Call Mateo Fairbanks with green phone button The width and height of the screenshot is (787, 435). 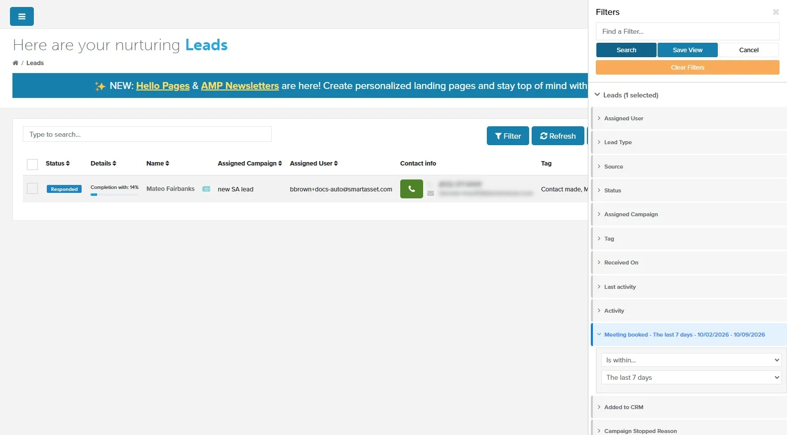pyautogui.click(x=412, y=189)
